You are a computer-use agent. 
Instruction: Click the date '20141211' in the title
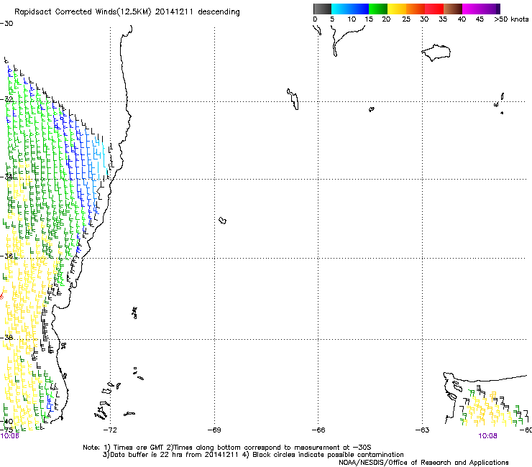[174, 12]
